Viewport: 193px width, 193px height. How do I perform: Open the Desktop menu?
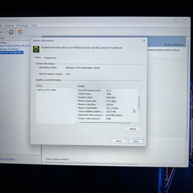point(9,25)
